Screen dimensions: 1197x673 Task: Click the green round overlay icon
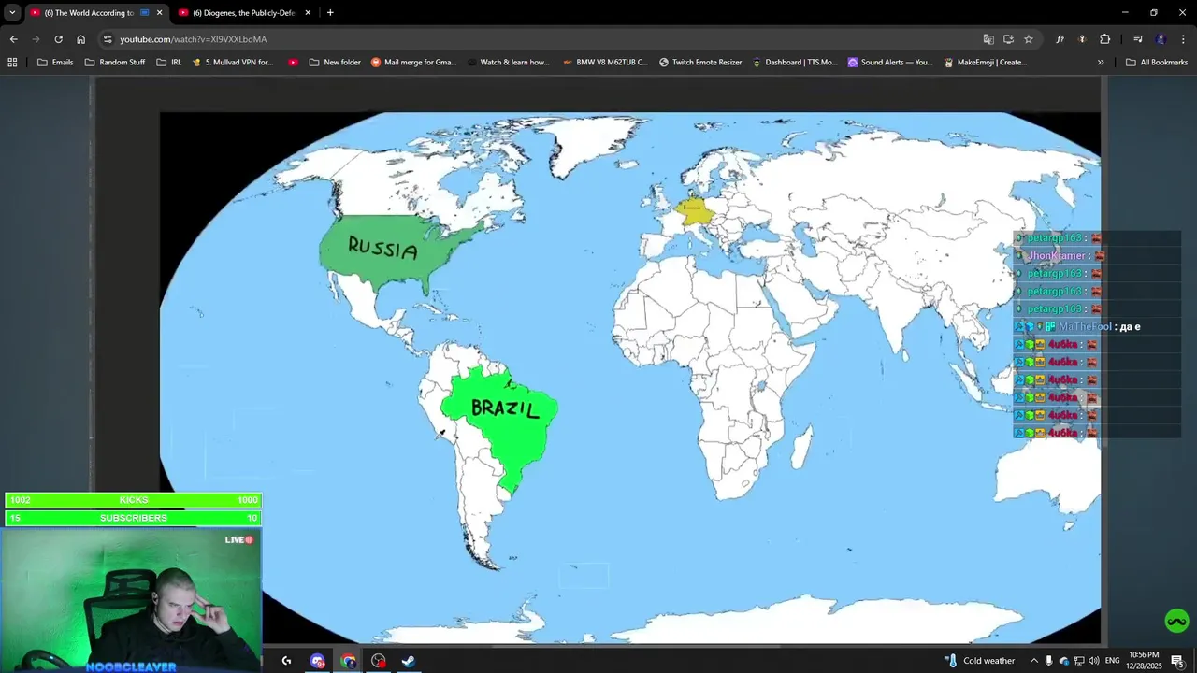click(1176, 621)
